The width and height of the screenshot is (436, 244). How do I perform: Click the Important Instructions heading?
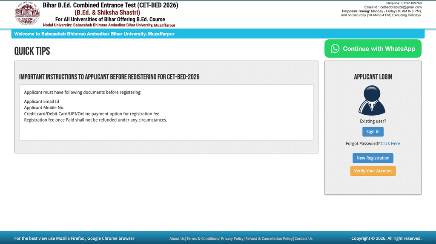pyautogui.click(x=109, y=77)
